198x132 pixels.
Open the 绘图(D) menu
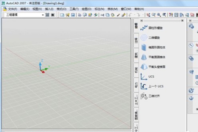(x=87, y=9)
